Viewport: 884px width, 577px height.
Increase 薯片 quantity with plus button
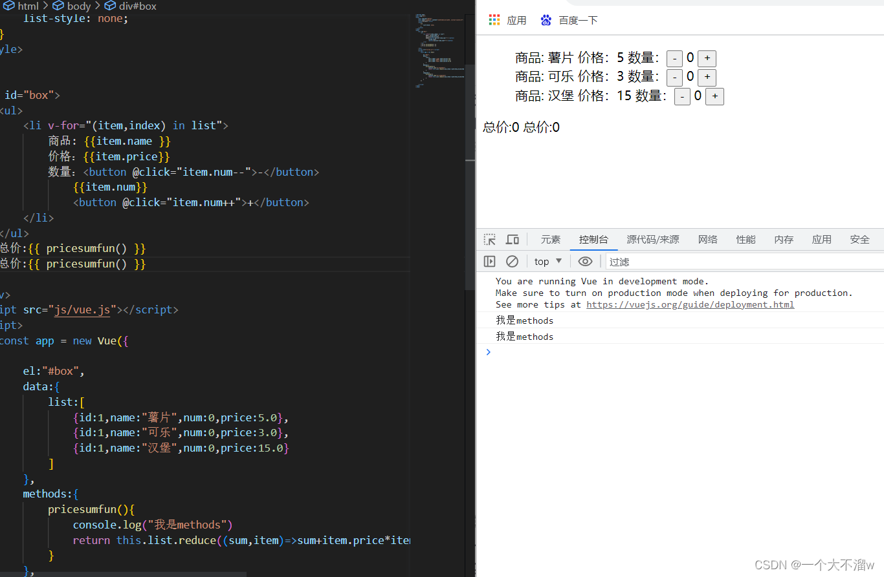click(707, 58)
